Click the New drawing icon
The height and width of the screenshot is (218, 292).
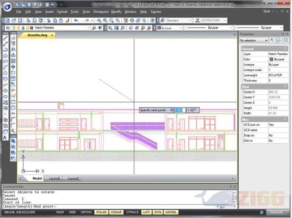tap(7, 20)
